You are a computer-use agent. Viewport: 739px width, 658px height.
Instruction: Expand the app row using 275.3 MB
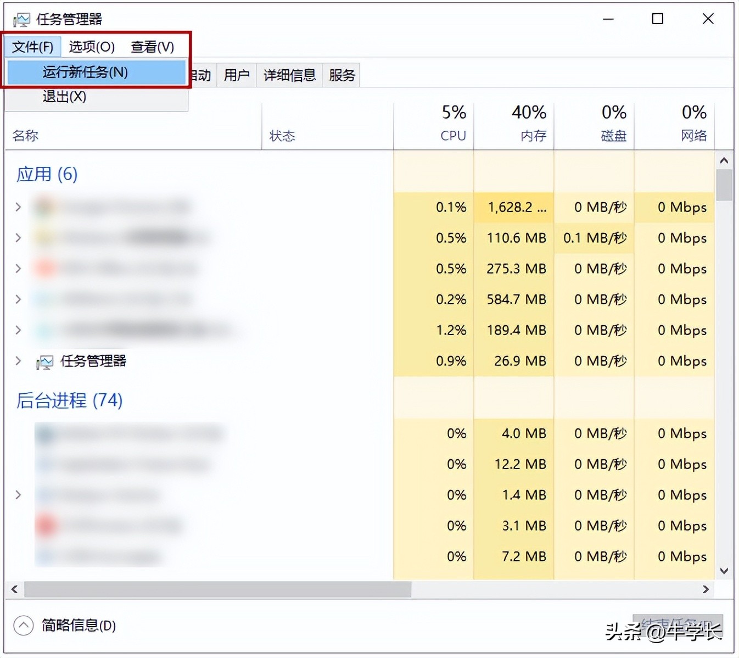18,269
